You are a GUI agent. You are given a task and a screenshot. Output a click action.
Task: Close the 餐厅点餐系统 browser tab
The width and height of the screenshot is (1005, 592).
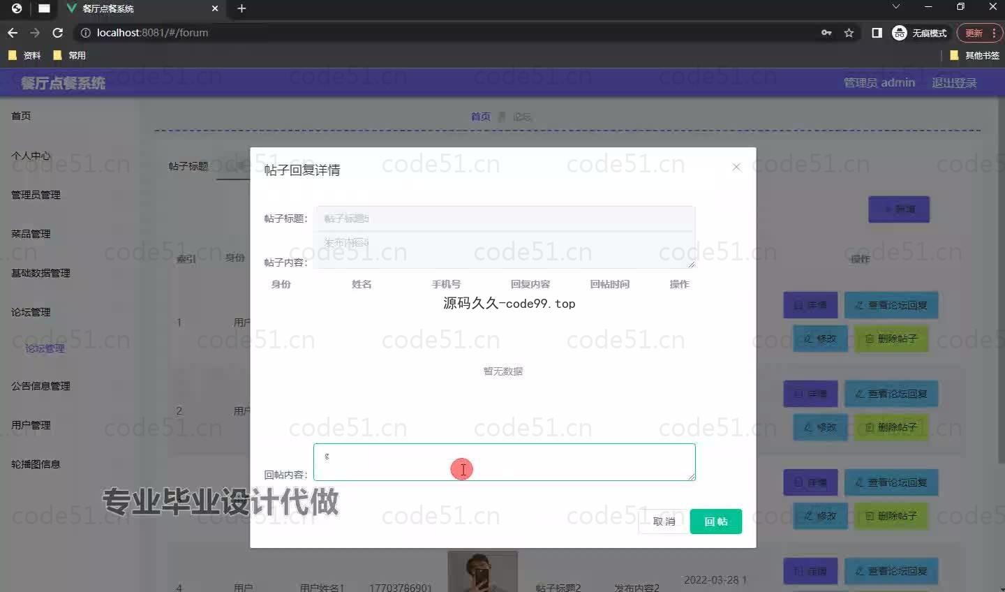[215, 8]
